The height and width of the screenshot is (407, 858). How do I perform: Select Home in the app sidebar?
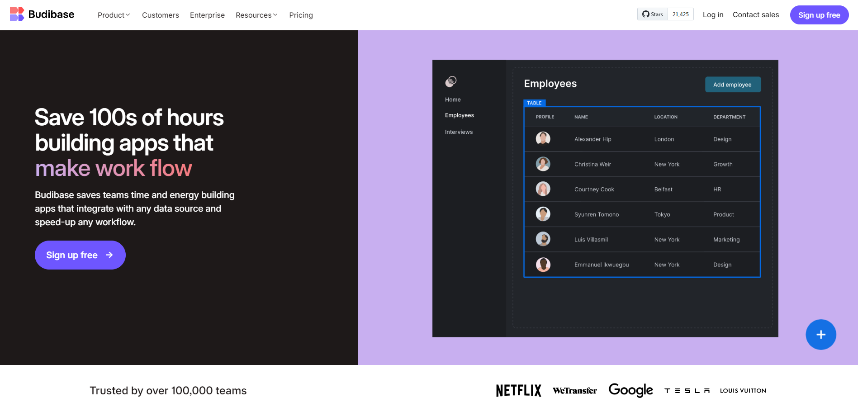click(453, 99)
